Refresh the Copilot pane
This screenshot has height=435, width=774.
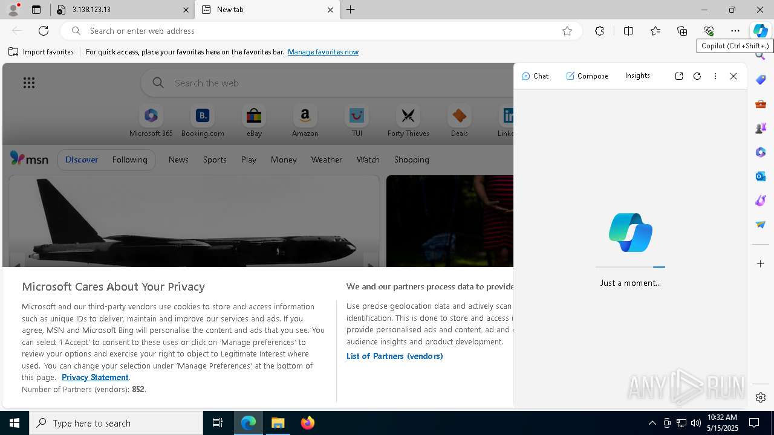[x=697, y=76]
